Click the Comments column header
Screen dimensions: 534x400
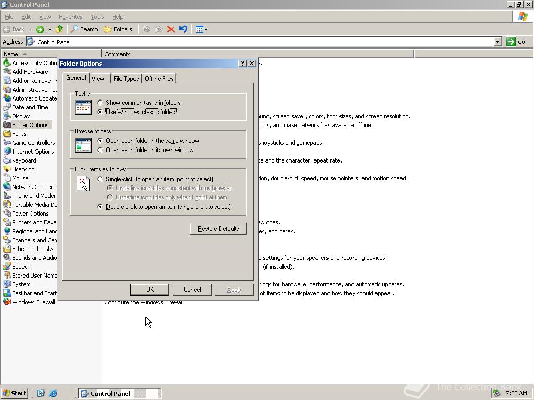coord(258,54)
